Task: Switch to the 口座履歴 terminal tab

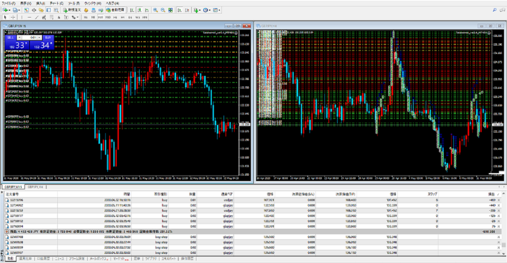Action: coord(45,258)
